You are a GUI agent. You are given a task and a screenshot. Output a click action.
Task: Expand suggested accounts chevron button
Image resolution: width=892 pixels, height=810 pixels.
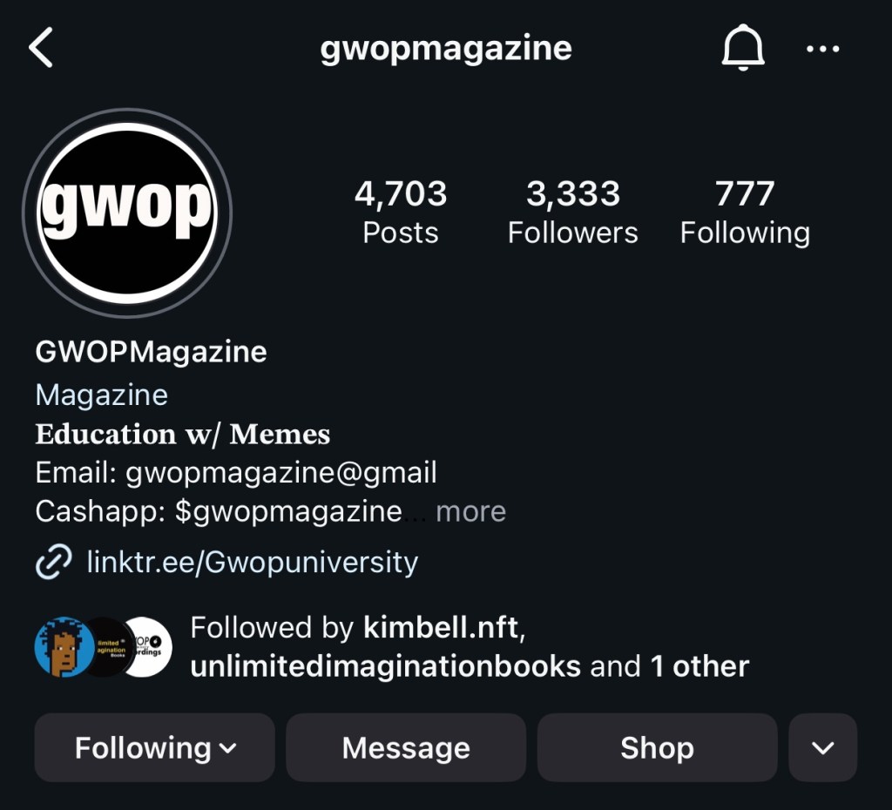click(x=822, y=747)
